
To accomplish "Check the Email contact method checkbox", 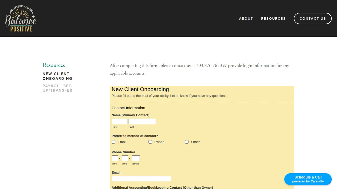I will click(x=113, y=142).
